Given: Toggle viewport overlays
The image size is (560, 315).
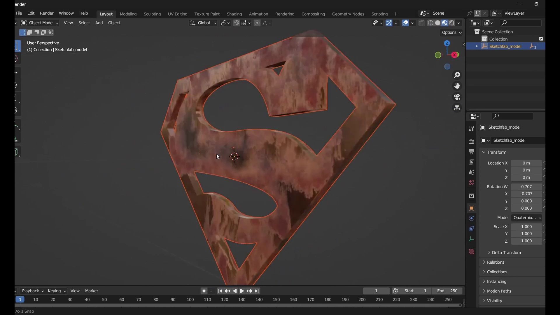Looking at the screenshot, I should tap(405, 23).
